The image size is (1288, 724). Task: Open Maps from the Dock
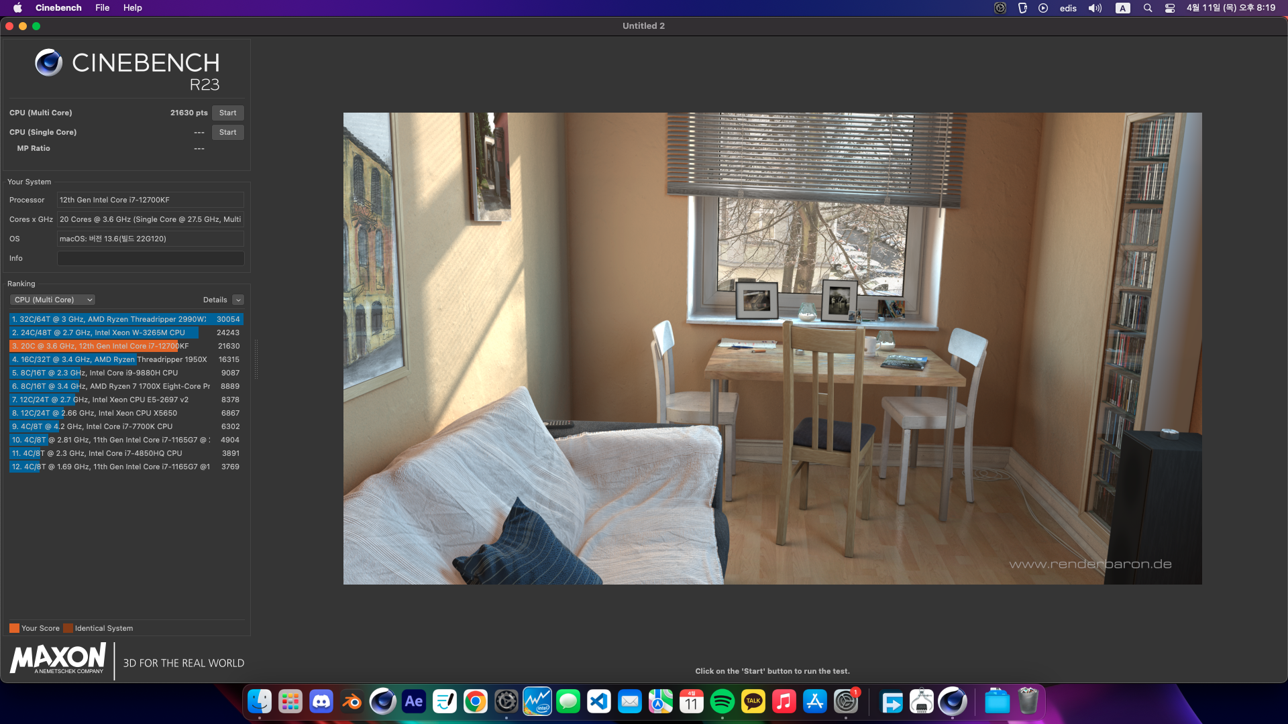coord(661,702)
